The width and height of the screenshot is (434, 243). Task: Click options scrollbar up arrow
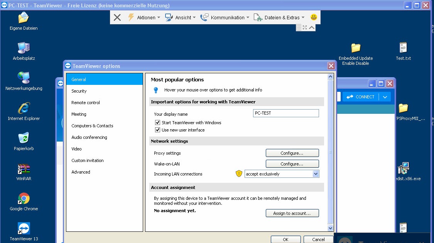click(x=330, y=77)
